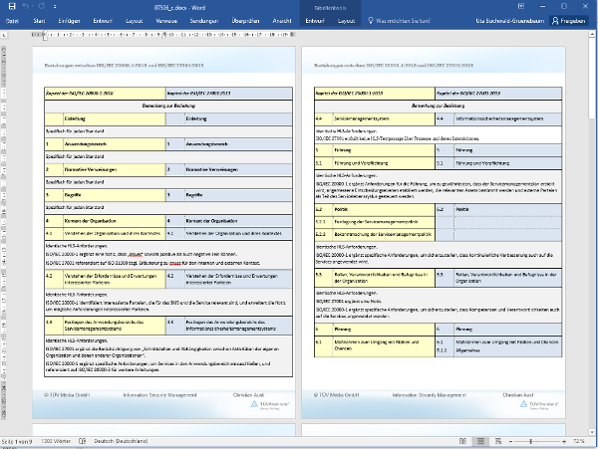Open the undo history dropdown arrow

(x=32, y=7)
